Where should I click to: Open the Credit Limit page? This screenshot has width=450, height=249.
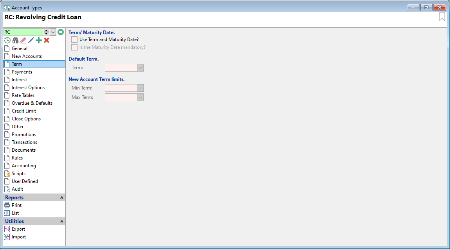[34, 111]
